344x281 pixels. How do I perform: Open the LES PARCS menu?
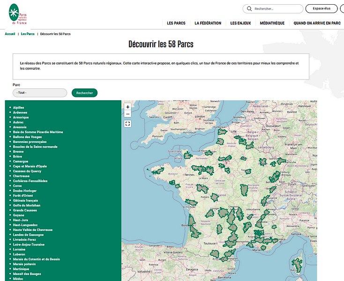pos(176,23)
